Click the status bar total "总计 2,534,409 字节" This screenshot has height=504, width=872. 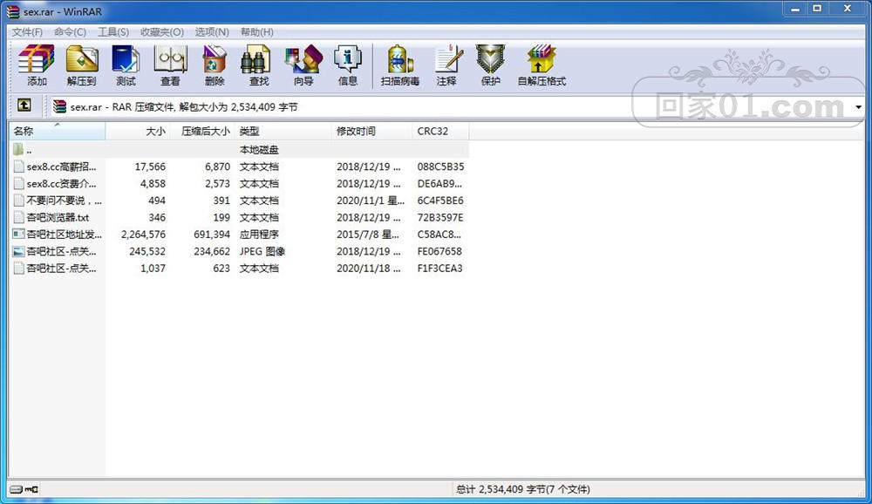coord(501,489)
